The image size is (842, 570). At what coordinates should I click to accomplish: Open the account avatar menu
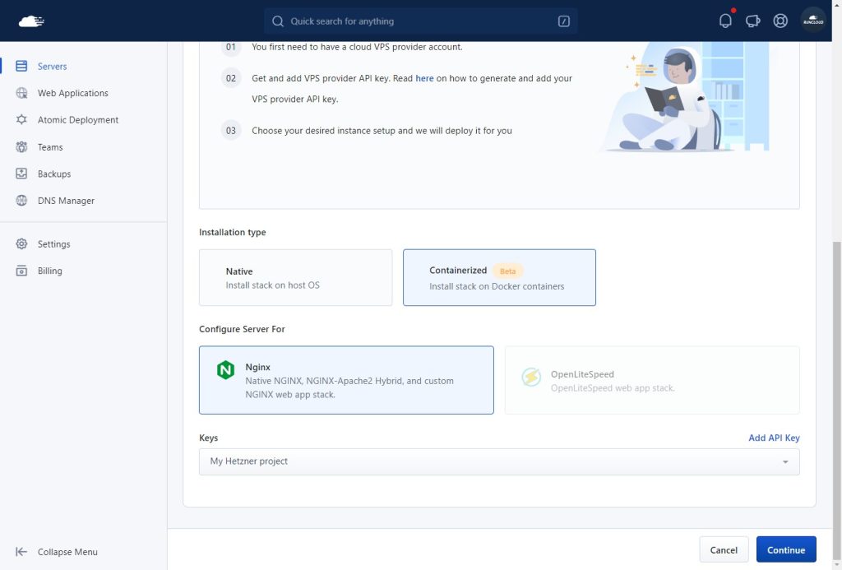pos(813,20)
